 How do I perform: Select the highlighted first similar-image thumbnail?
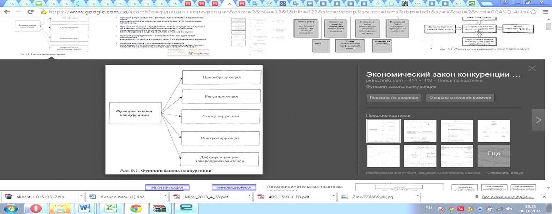tap(383, 131)
